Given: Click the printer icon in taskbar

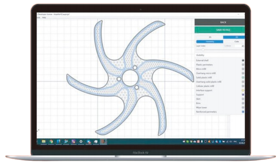Looking at the screenshot, I should coord(96,141).
